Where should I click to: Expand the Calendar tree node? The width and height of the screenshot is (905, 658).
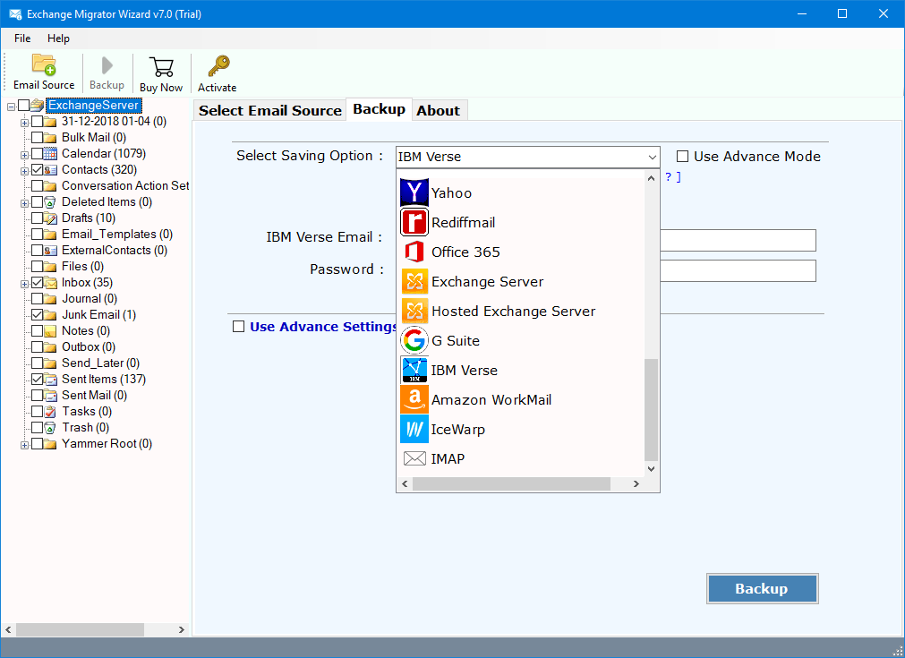(24, 155)
